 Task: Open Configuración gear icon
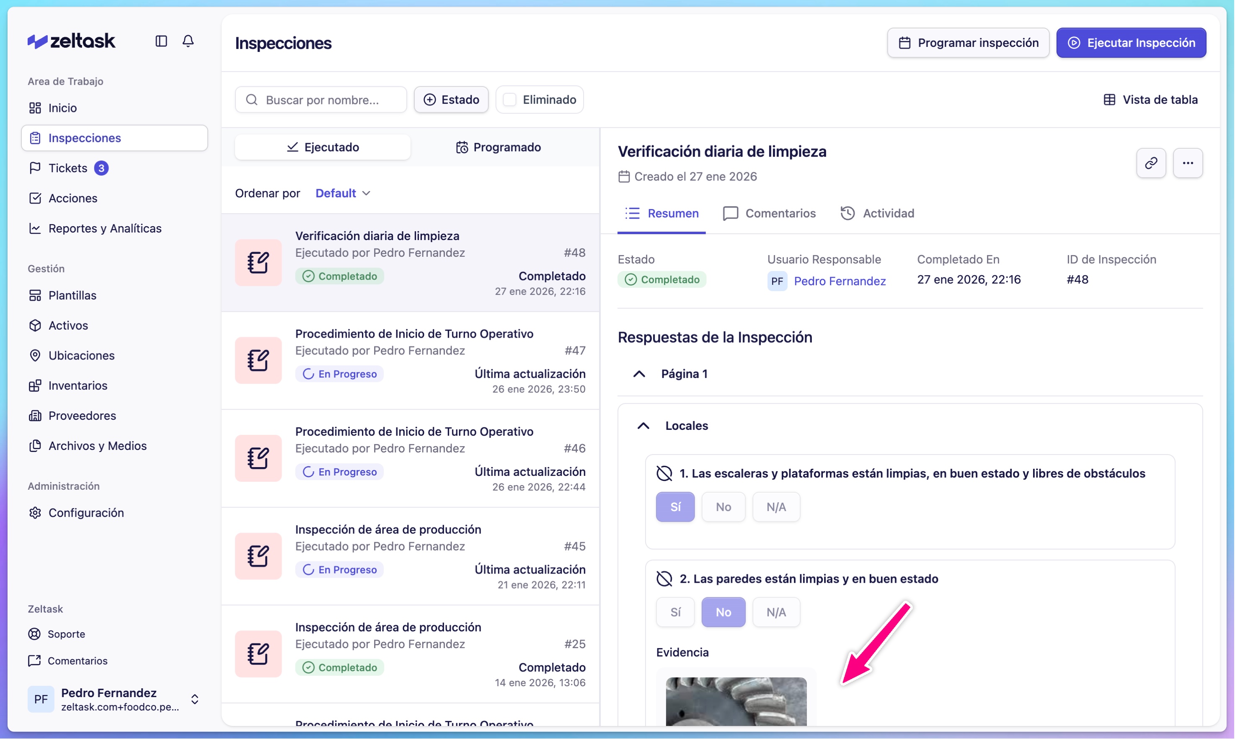coord(35,513)
